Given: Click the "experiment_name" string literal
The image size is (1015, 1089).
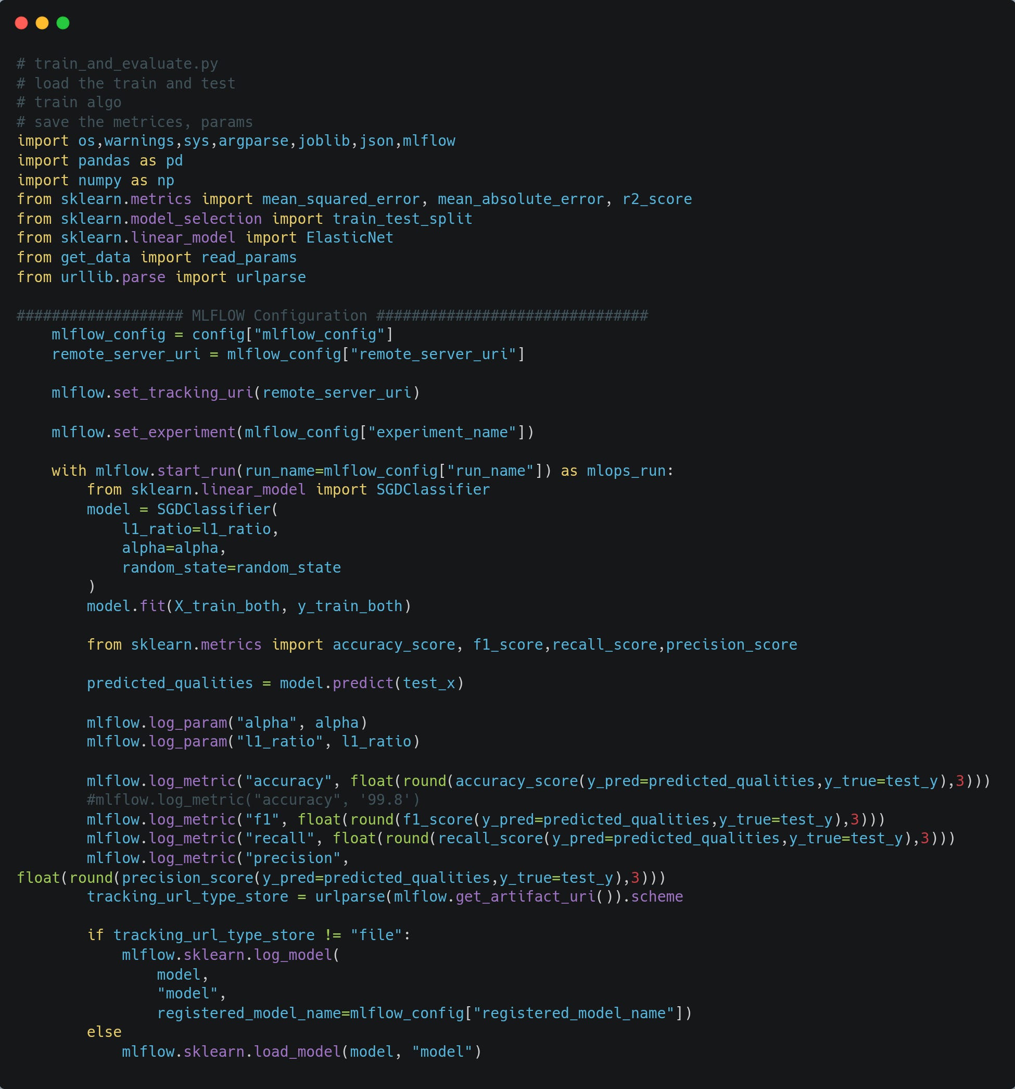Looking at the screenshot, I should [x=441, y=432].
